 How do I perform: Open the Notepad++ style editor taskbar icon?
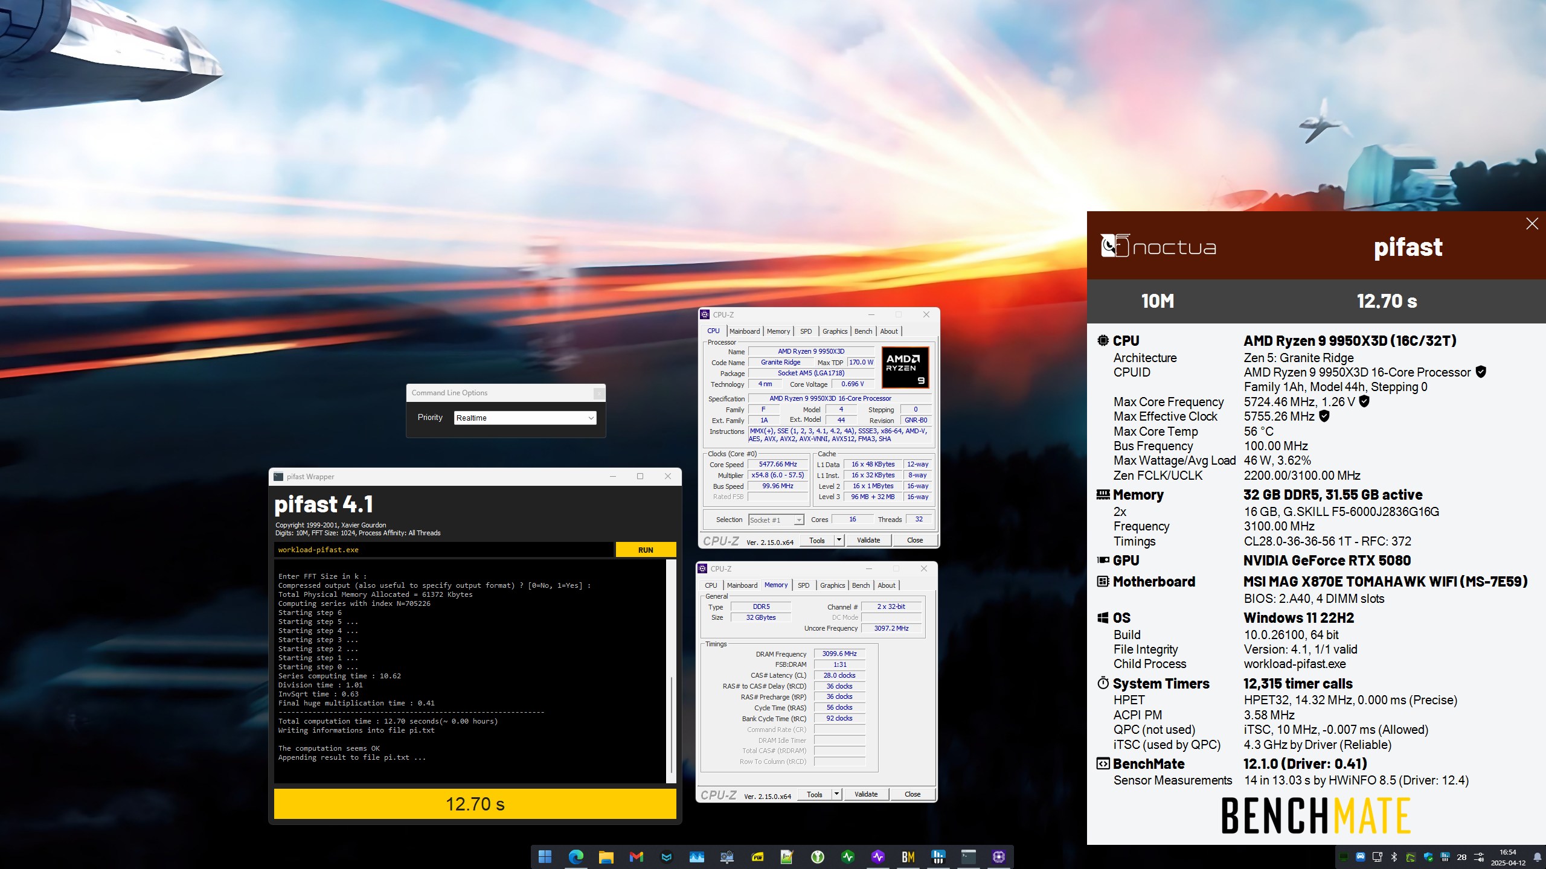tap(787, 856)
